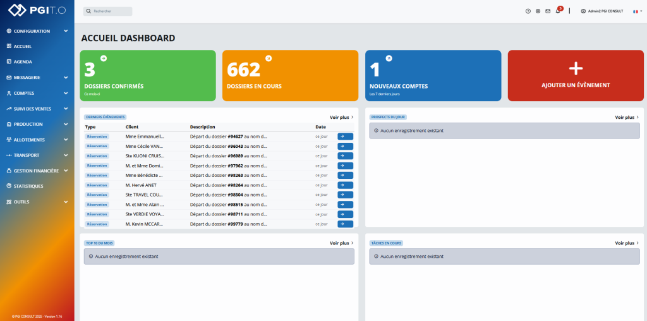Open the help question mark icon
Viewport: 647px width, 321px height.
pyautogui.click(x=528, y=11)
